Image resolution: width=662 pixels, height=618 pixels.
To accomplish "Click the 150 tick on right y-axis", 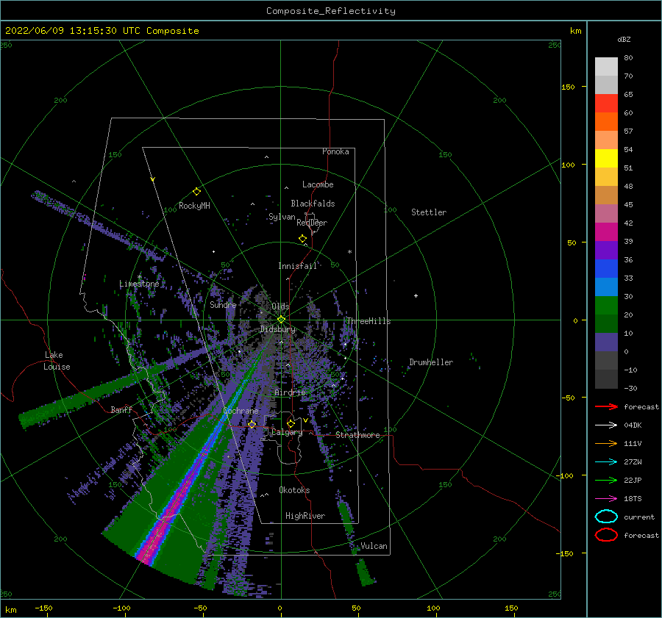I will (x=568, y=87).
